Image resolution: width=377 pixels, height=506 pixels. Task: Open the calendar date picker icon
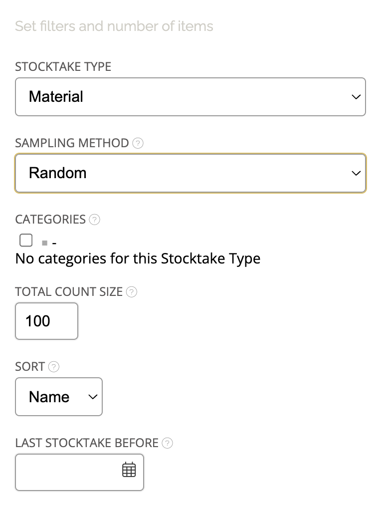coord(129,470)
